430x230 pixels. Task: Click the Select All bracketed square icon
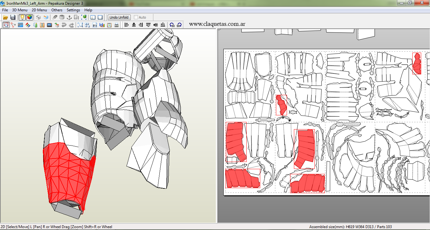(x=80, y=25)
